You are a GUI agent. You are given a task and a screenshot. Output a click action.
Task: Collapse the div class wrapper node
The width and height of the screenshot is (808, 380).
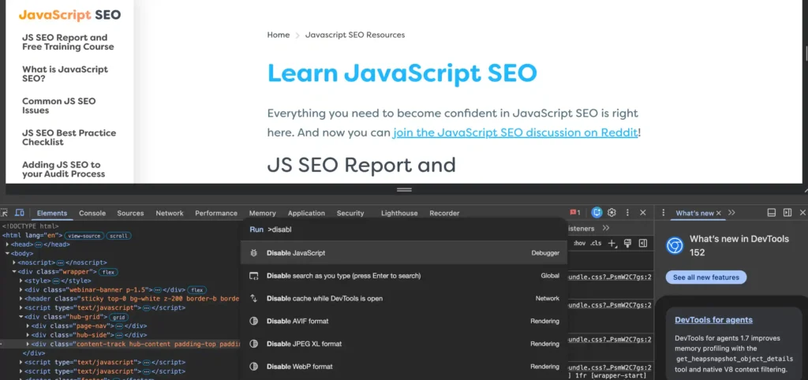pyautogui.click(x=14, y=271)
